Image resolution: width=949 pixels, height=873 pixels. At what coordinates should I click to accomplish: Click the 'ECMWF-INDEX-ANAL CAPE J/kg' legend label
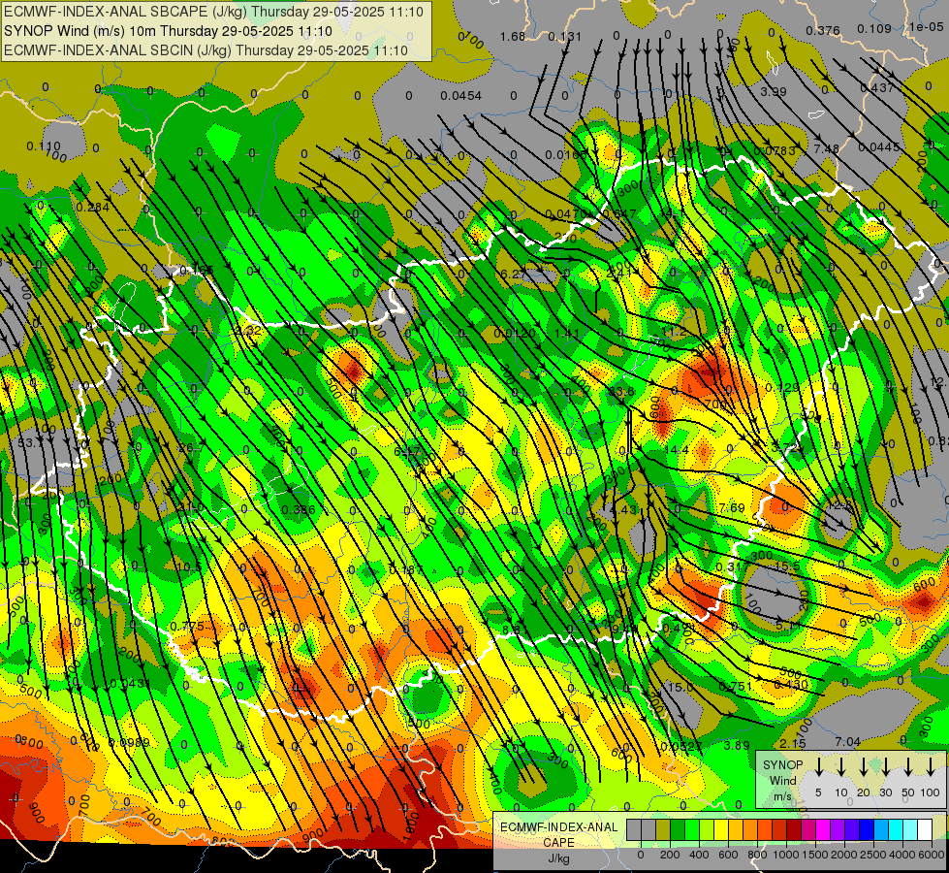[558, 843]
